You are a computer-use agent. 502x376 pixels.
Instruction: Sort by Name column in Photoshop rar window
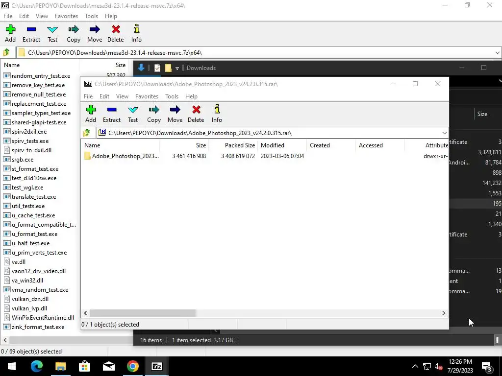pyautogui.click(x=121, y=145)
